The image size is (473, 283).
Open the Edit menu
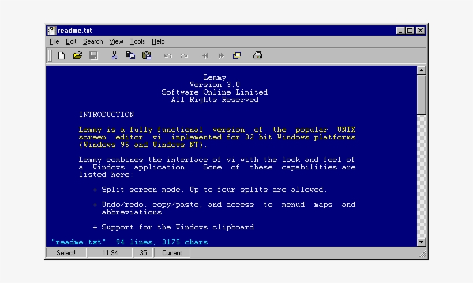point(71,41)
